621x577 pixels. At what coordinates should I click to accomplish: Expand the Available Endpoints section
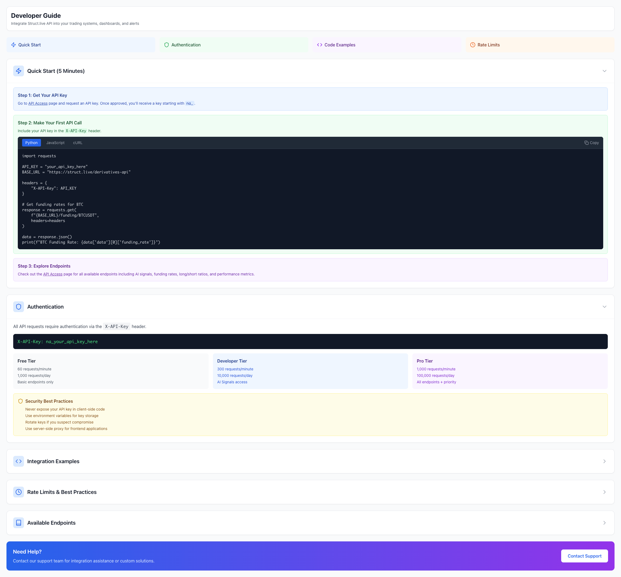pyautogui.click(x=604, y=523)
